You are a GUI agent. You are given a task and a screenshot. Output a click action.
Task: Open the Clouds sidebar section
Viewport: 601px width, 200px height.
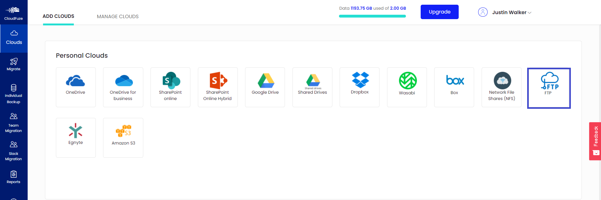tap(14, 38)
